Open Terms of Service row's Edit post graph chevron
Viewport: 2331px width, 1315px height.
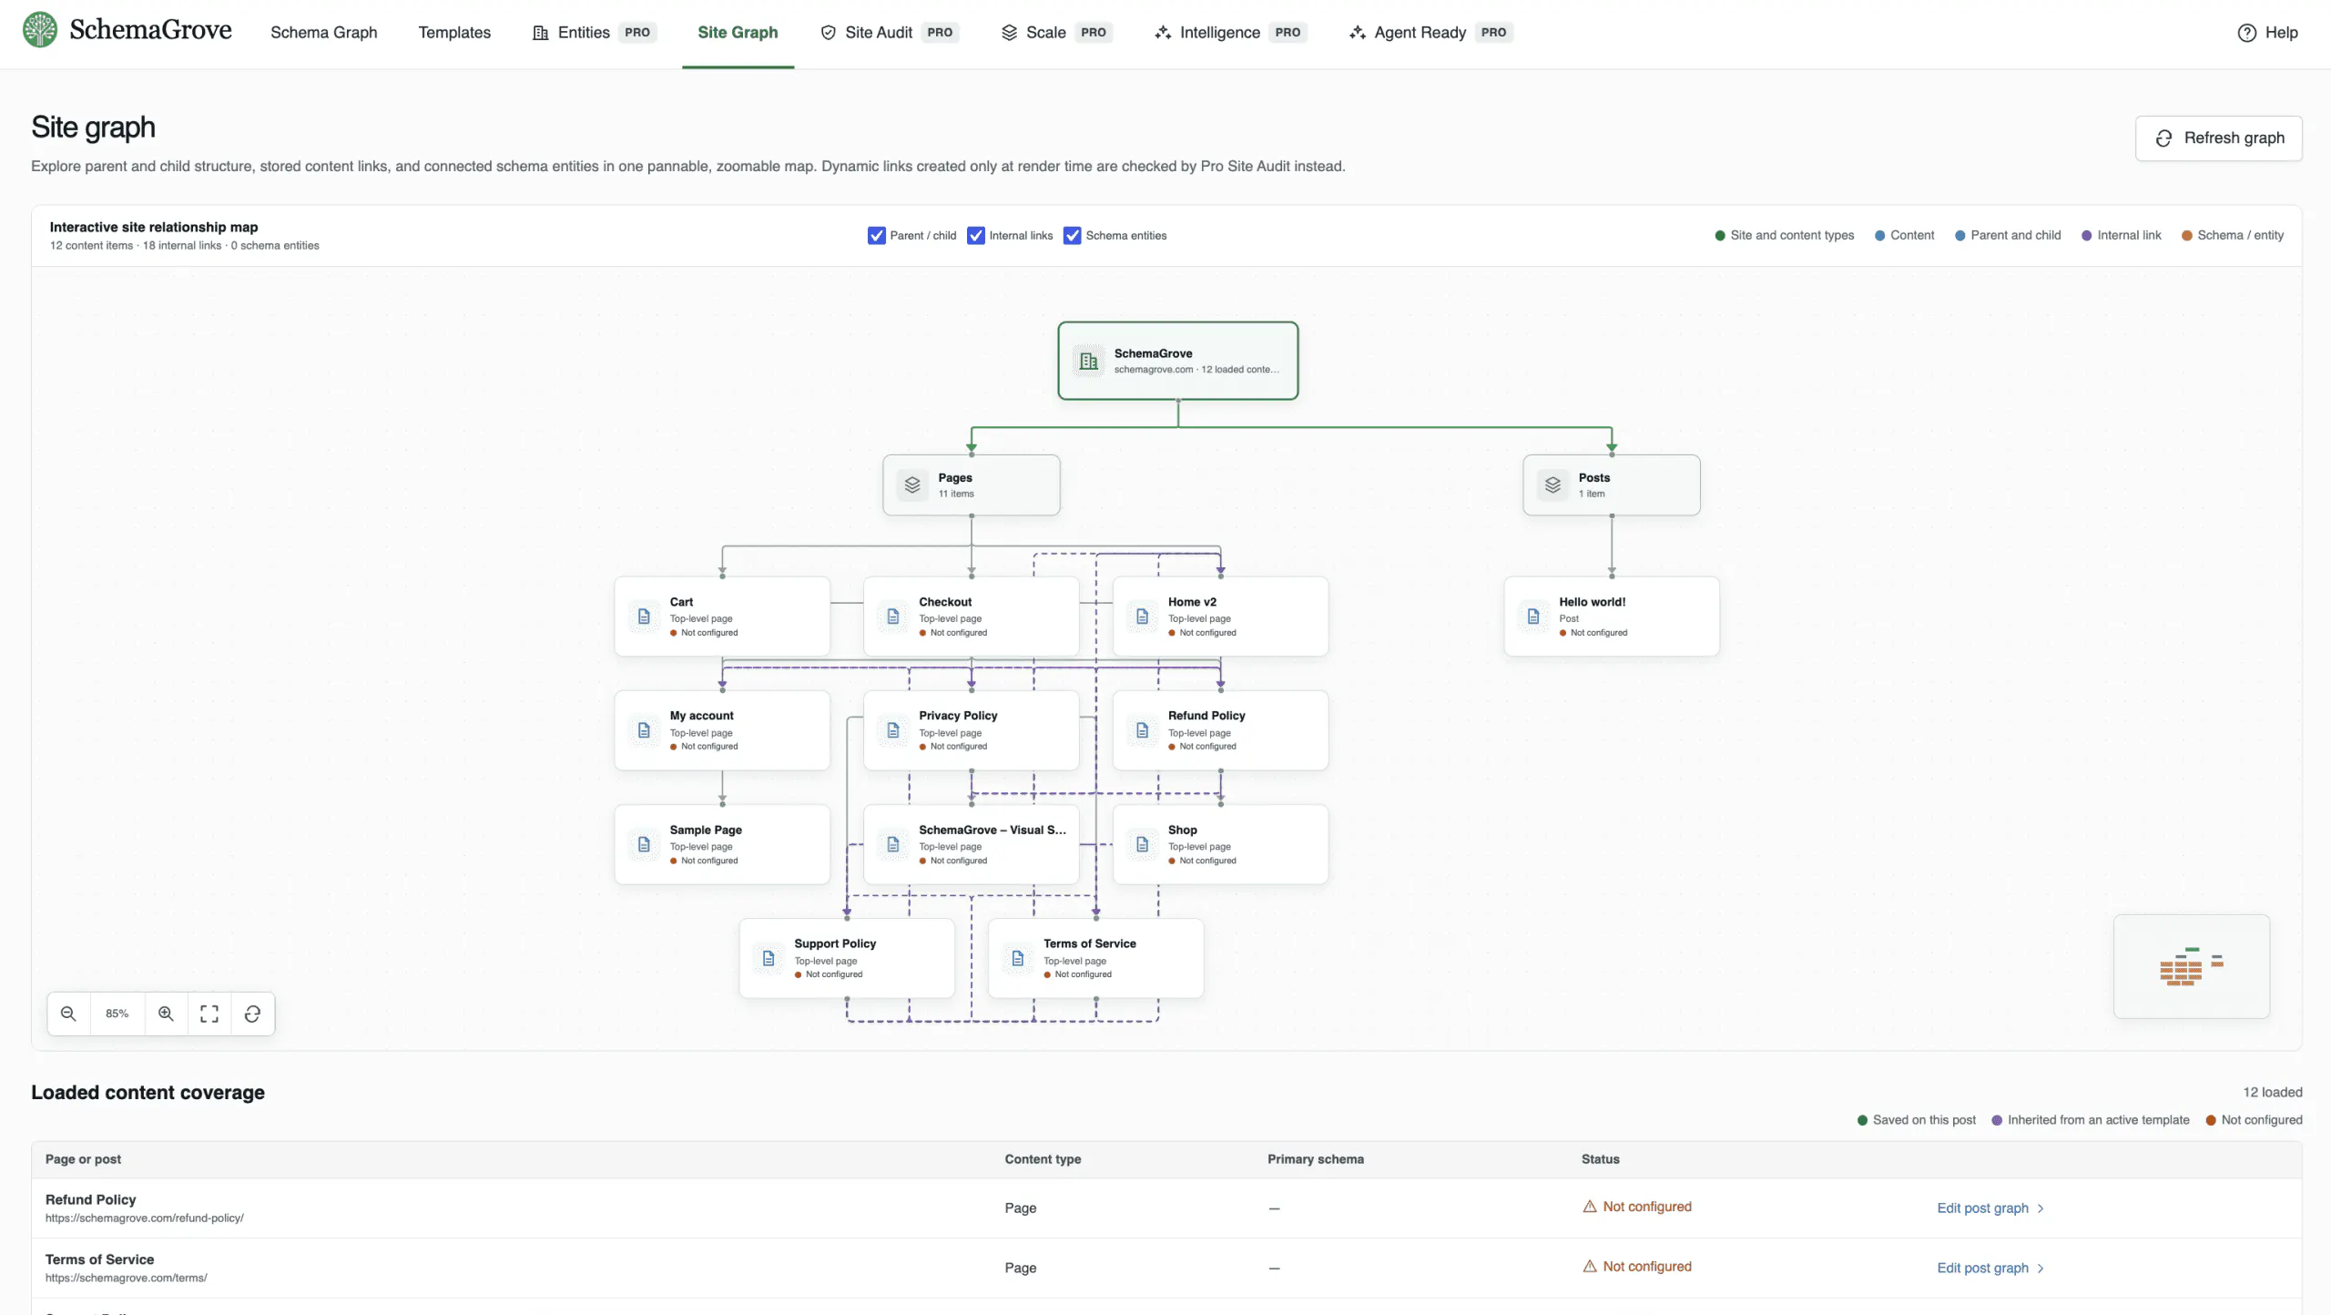click(2041, 1269)
